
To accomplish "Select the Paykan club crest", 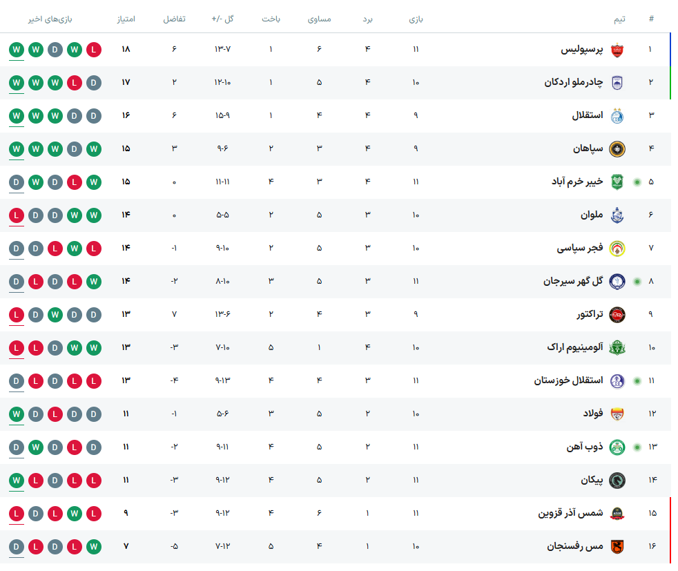I will click(617, 481).
